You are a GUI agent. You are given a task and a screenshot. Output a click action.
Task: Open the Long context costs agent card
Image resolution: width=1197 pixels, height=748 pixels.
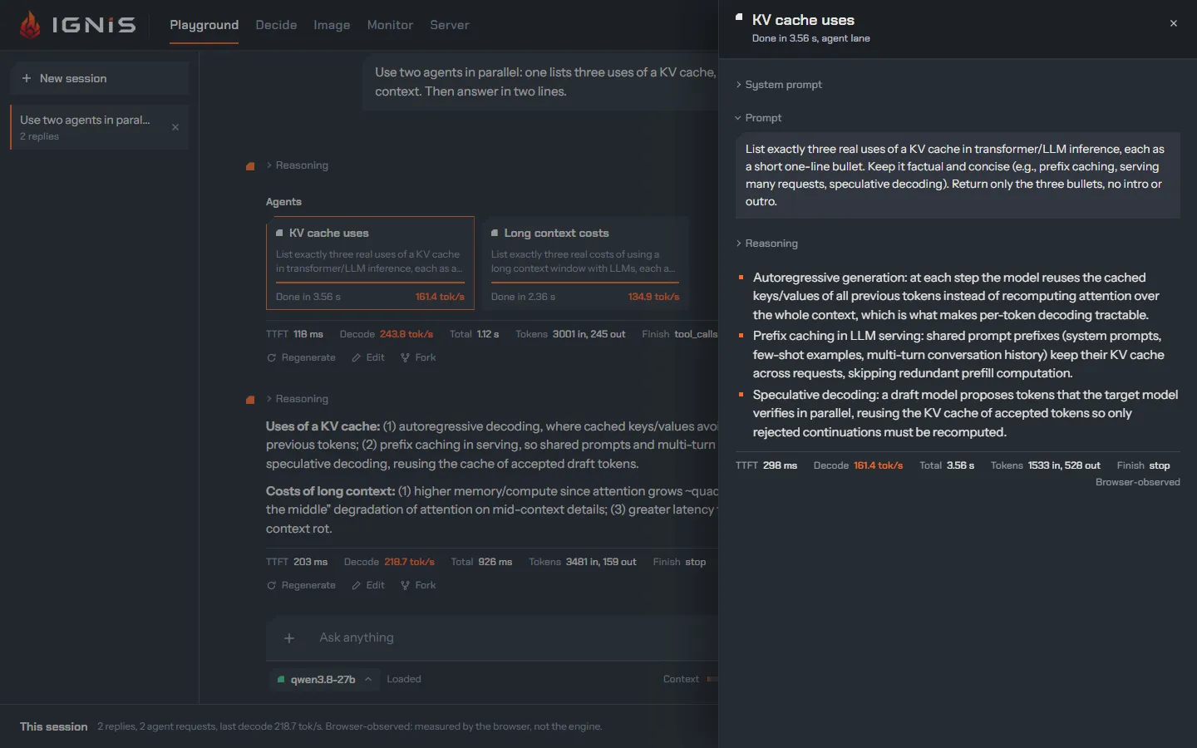tap(585, 263)
